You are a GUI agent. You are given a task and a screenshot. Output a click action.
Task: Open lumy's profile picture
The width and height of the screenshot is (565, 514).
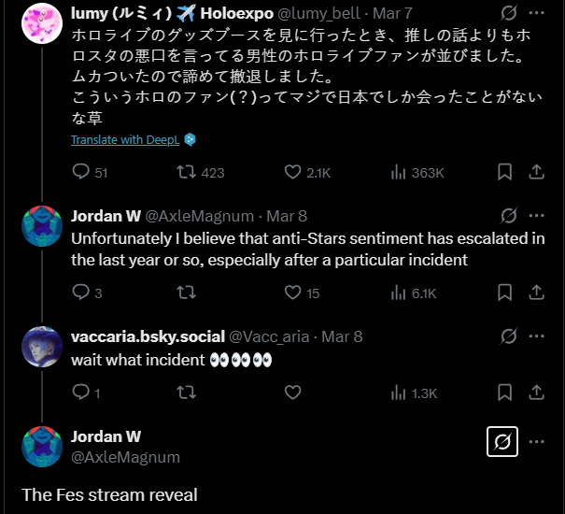pyautogui.click(x=42, y=22)
